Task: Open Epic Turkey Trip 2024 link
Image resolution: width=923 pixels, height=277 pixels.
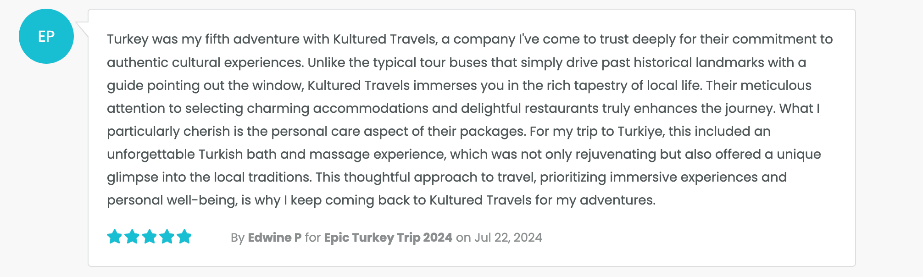Action: (388, 238)
